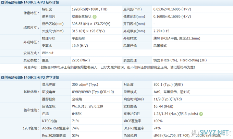Click the group label 外观特征:
Image resolution: width=233 pixels, height=139 pixels.
click(x=31, y=42)
